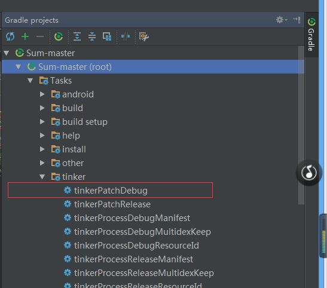The image size is (327, 288).
Task: Click Gradle icon beside Sum-master (root)
Action: [x=32, y=67]
